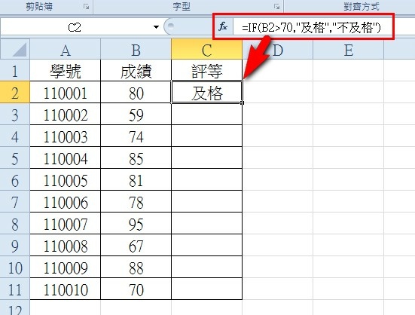Select column B header
The image size is (415, 315).
point(136,49)
